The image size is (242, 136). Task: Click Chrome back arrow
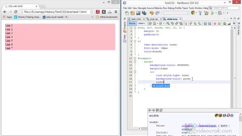tap(5, 12)
